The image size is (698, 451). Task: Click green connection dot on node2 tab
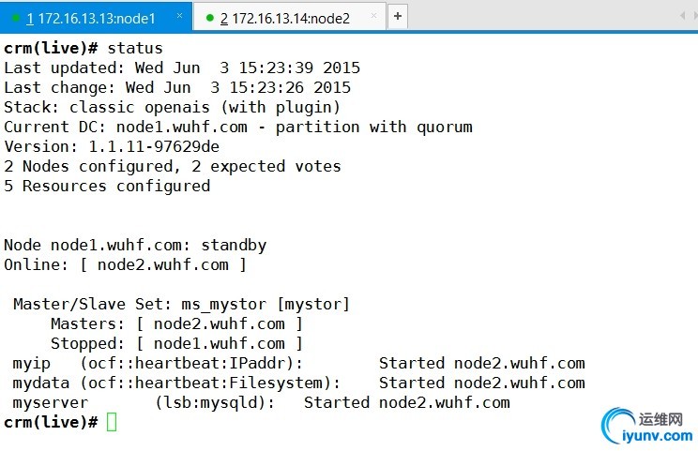208,17
